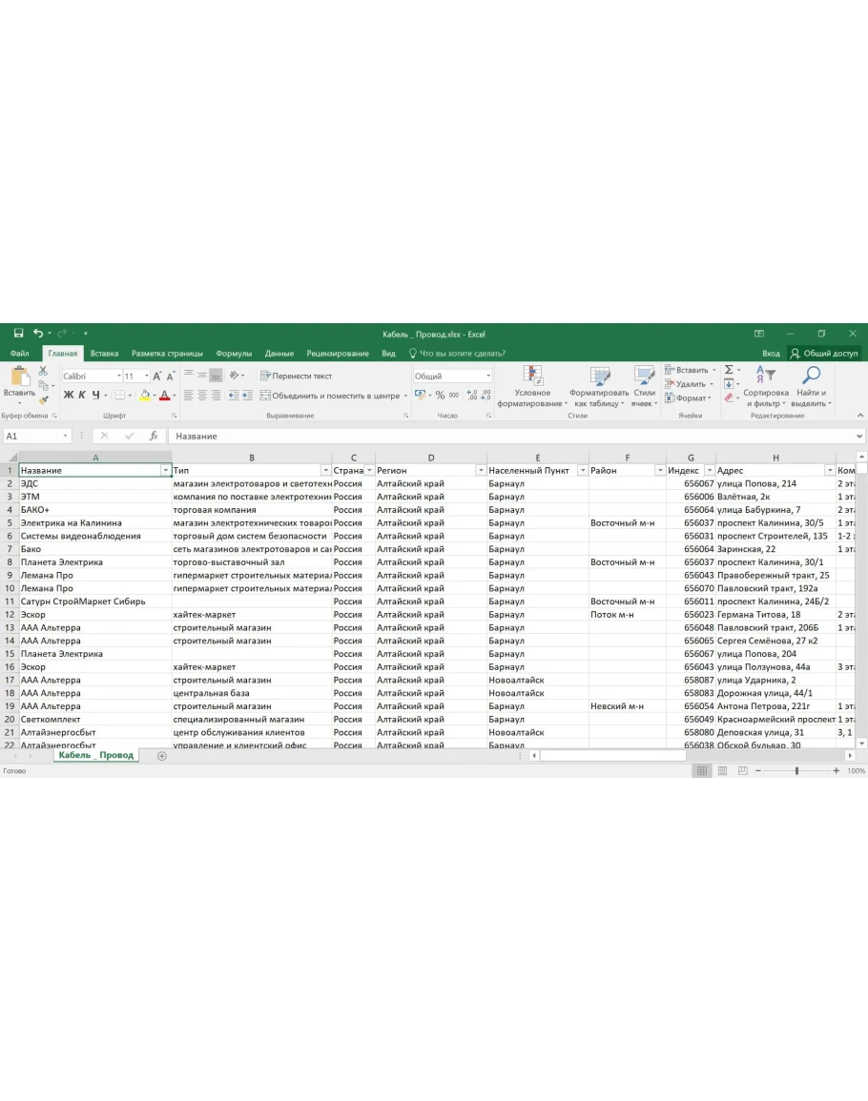Open the Общий number format dropdown
The width and height of the screenshot is (868, 1101).
click(x=487, y=376)
